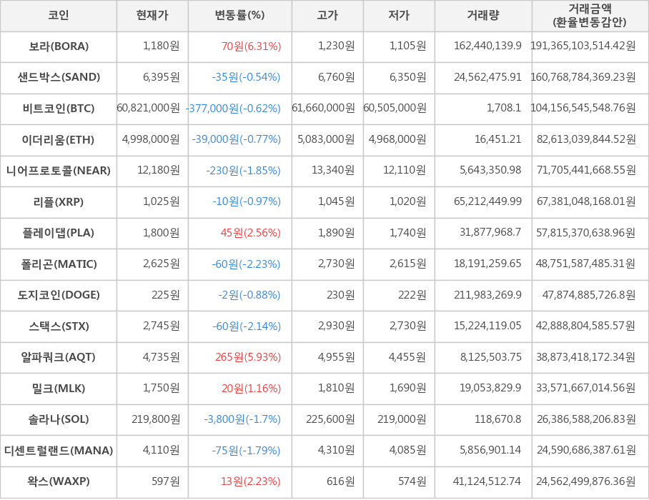Viewport: 649px width, 500px height.
Task: Select the 변동률(%) column header
Action: point(239,16)
